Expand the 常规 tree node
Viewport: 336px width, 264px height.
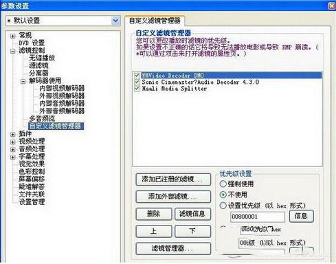13,36
